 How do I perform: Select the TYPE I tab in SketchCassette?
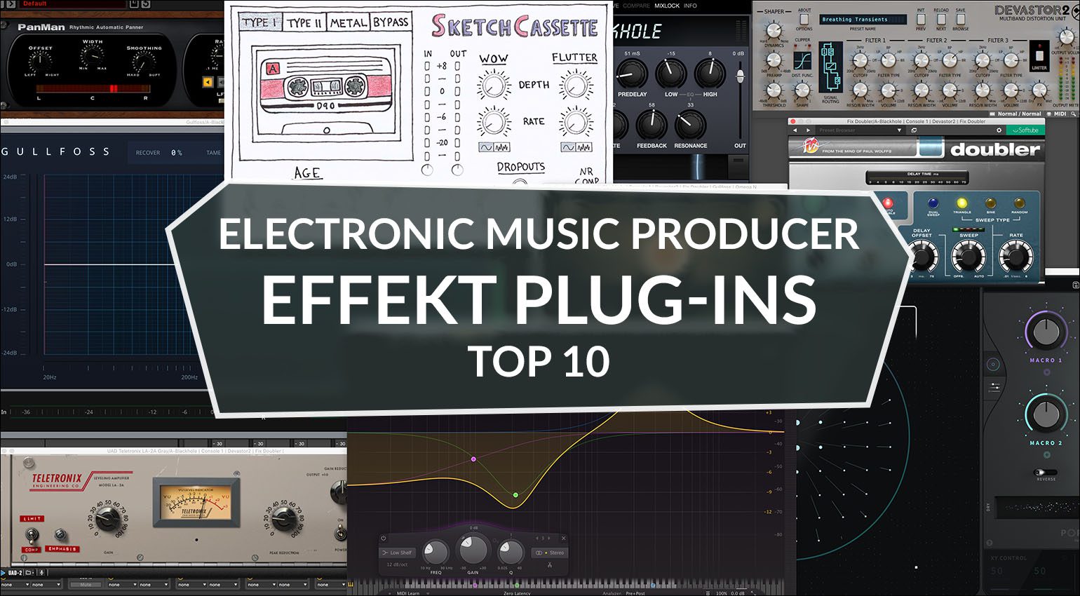pos(259,22)
